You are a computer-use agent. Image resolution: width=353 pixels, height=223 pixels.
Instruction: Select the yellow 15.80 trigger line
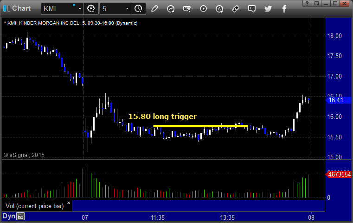tap(200, 126)
